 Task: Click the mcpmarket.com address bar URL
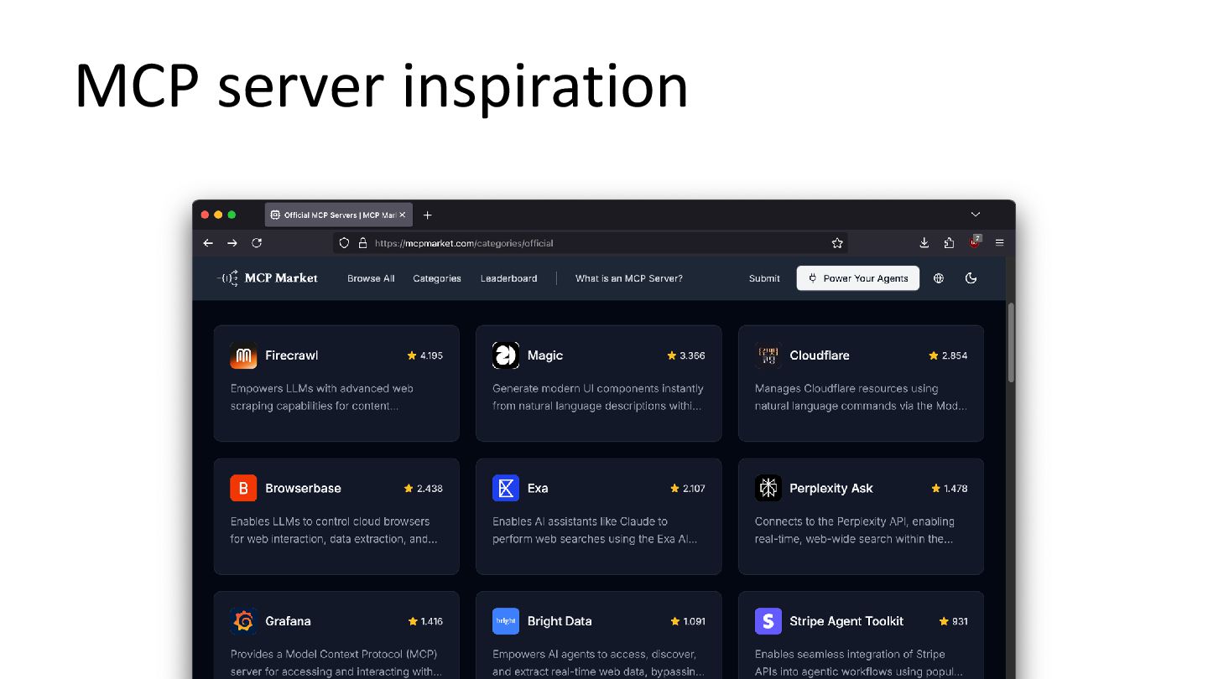464,243
